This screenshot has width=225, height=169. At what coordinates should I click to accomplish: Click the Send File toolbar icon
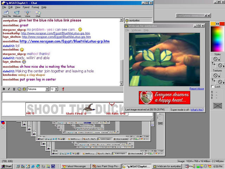(x=6, y=14)
